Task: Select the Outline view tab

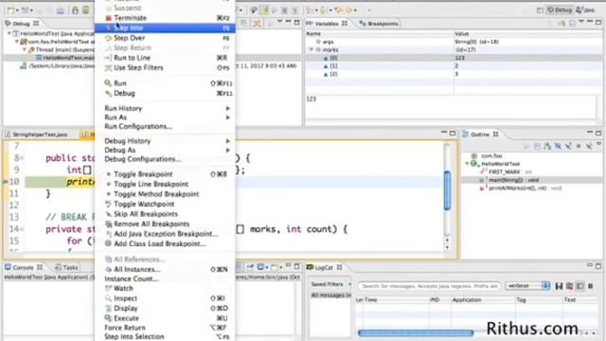Action: (481, 135)
